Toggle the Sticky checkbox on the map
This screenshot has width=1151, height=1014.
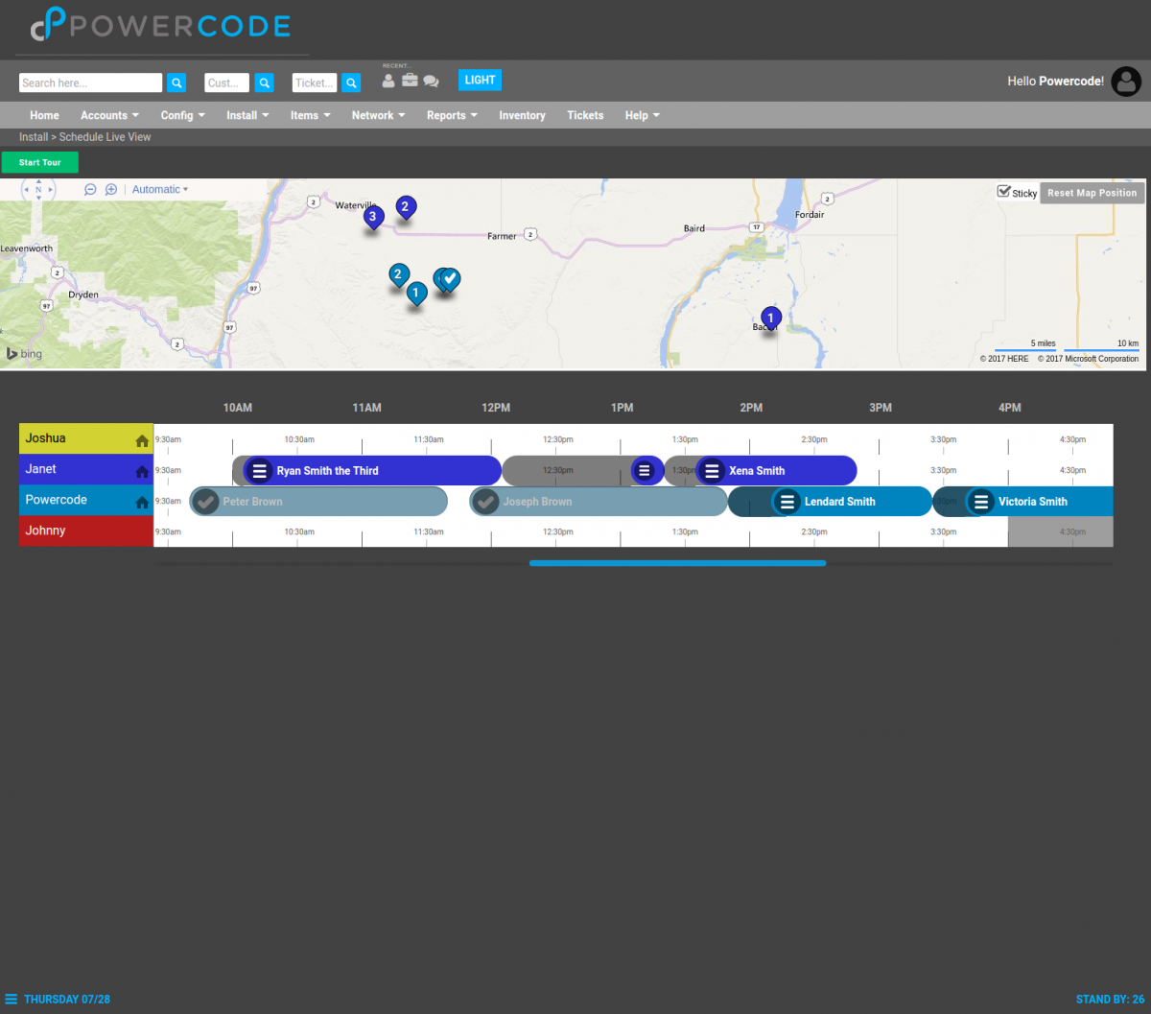coord(1004,192)
